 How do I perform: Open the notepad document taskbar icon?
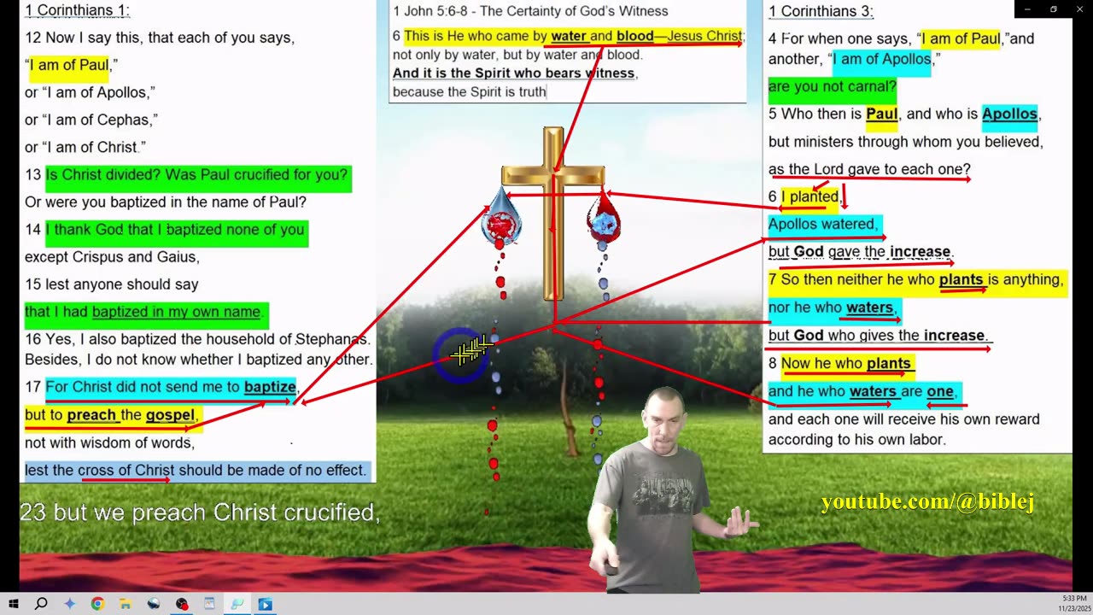(209, 604)
